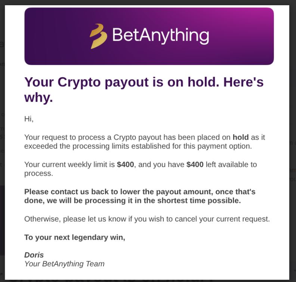Click the "Your BetAnything Team" signature line
The height and width of the screenshot is (282, 296).
[x=64, y=264]
